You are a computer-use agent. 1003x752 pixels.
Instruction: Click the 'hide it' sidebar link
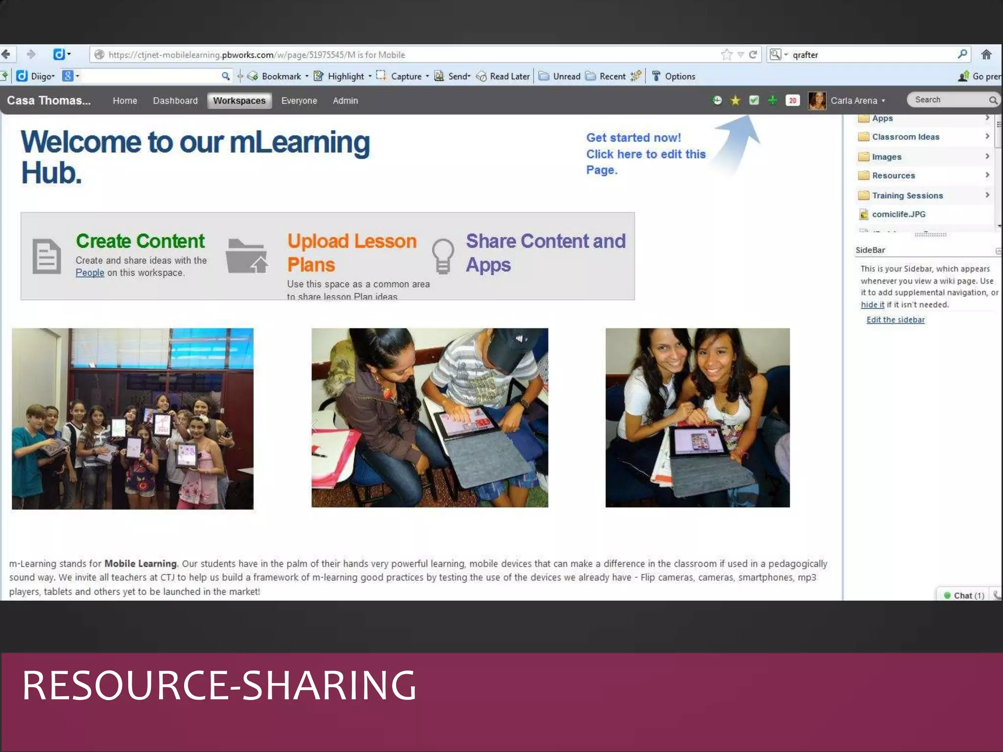point(873,305)
